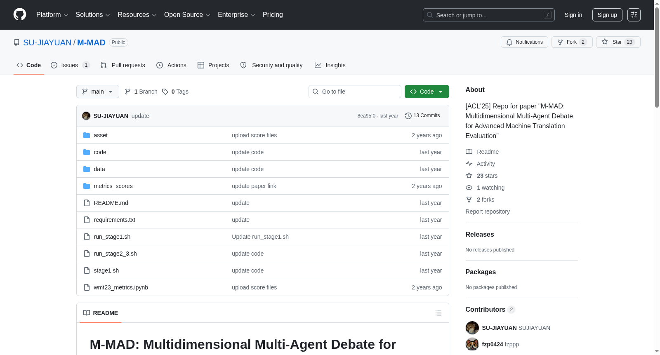Open the GitHub homepage logo
Image resolution: width=660 pixels, height=355 pixels.
click(x=20, y=14)
